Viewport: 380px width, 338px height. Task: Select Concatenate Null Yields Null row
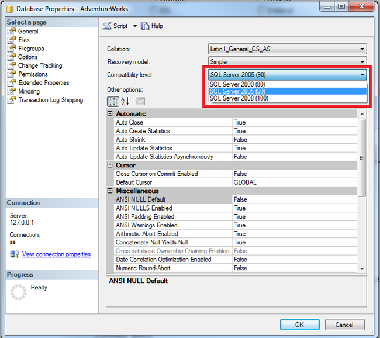click(x=236, y=243)
